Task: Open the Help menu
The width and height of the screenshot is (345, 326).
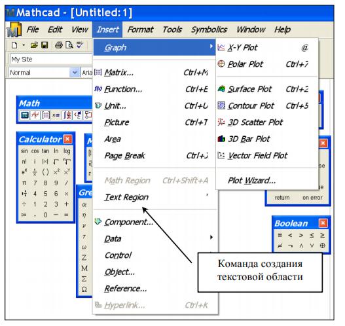Action: [283, 29]
